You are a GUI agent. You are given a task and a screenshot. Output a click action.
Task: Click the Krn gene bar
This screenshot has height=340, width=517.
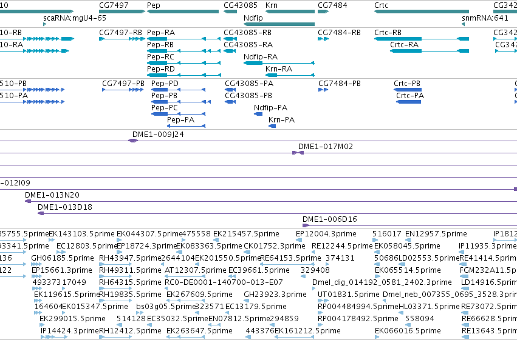(290, 12)
